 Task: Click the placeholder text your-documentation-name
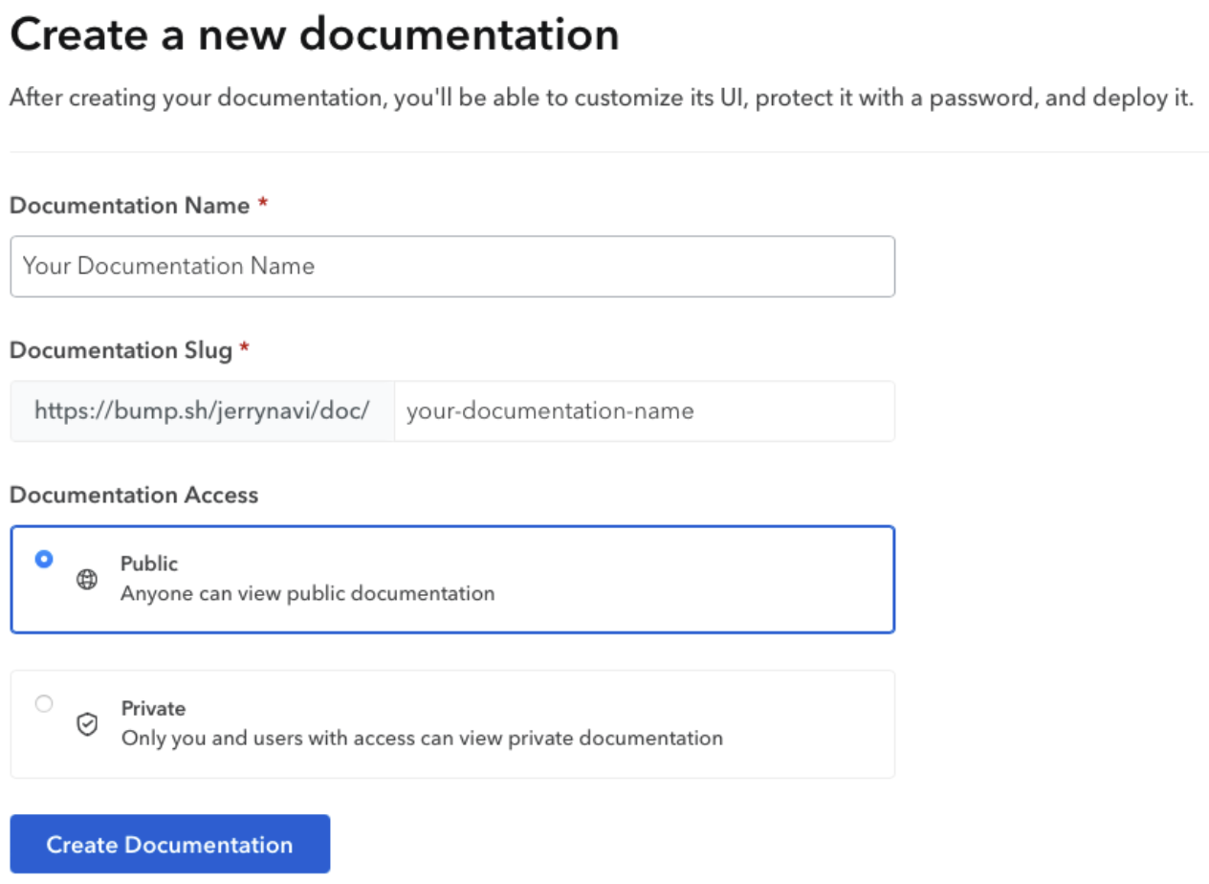coord(551,410)
